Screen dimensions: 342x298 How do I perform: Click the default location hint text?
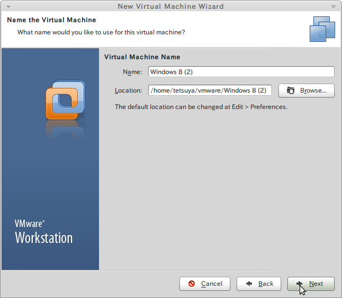pos(201,107)
